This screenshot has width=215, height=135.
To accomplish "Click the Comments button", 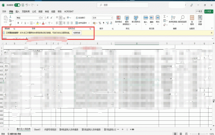I will 199,11.
